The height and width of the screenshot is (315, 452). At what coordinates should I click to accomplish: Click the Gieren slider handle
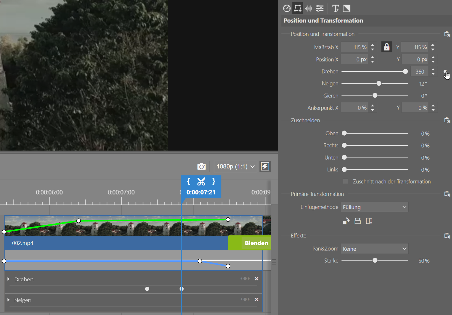[x=375, y=95]
